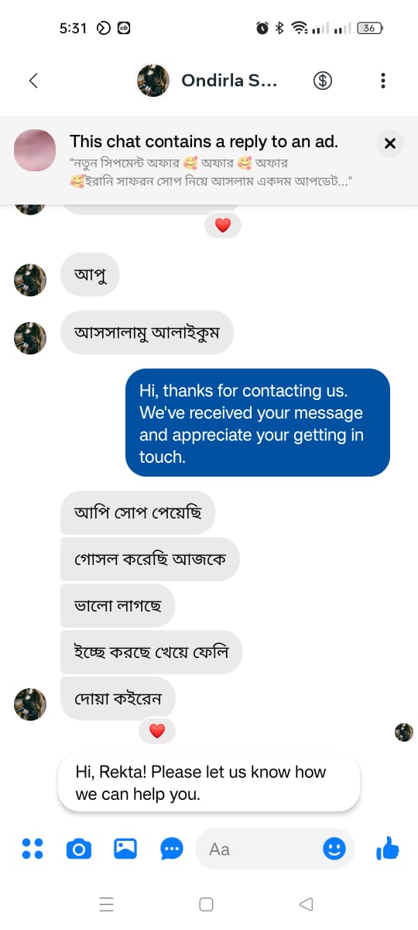Open the dollar payment icon
Viewport: 418px width, 930px height.
point(323,81)
